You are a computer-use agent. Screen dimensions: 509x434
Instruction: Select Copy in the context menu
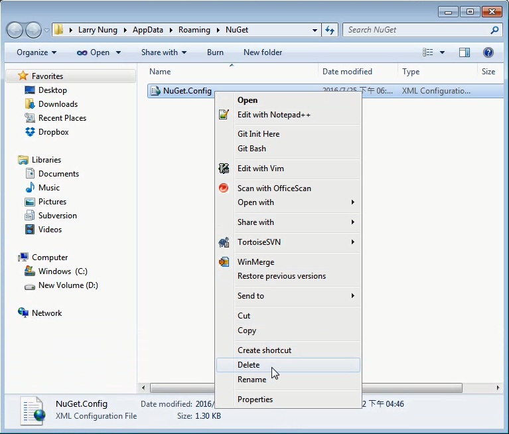pyautogui.click(x=288, y=330)
